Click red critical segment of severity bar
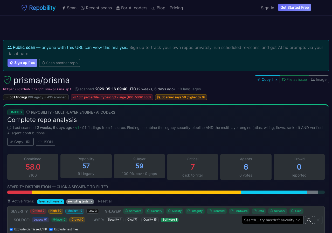 [19, 192]
